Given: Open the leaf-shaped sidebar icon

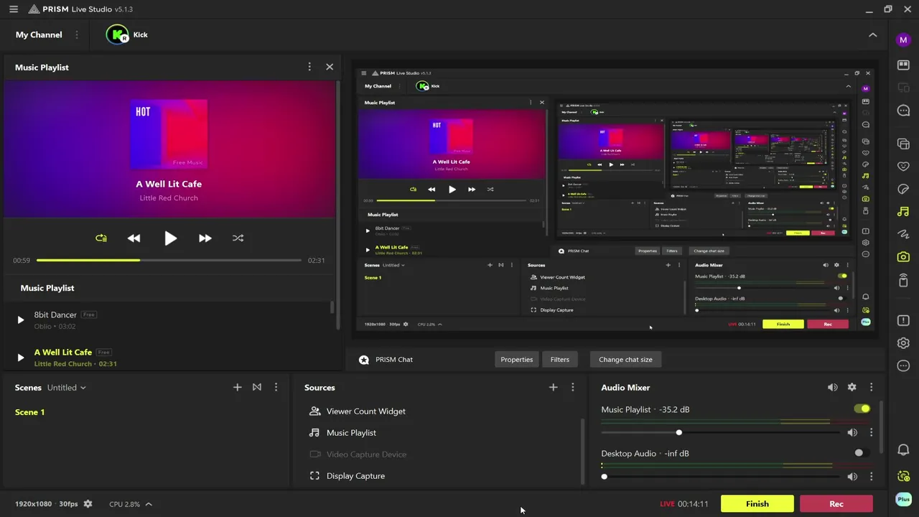Looking at the screenshot, I should click(x=903, y=189).
